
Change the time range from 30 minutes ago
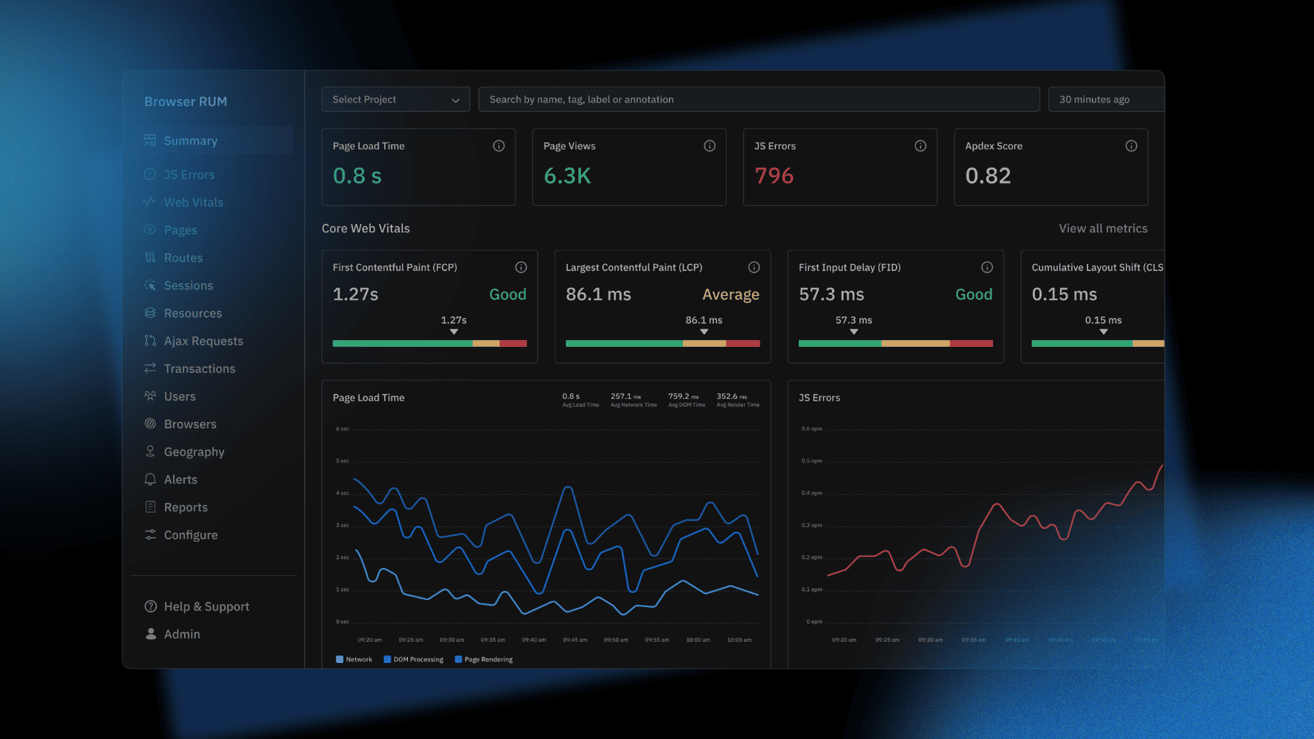tap(1096, 99)
